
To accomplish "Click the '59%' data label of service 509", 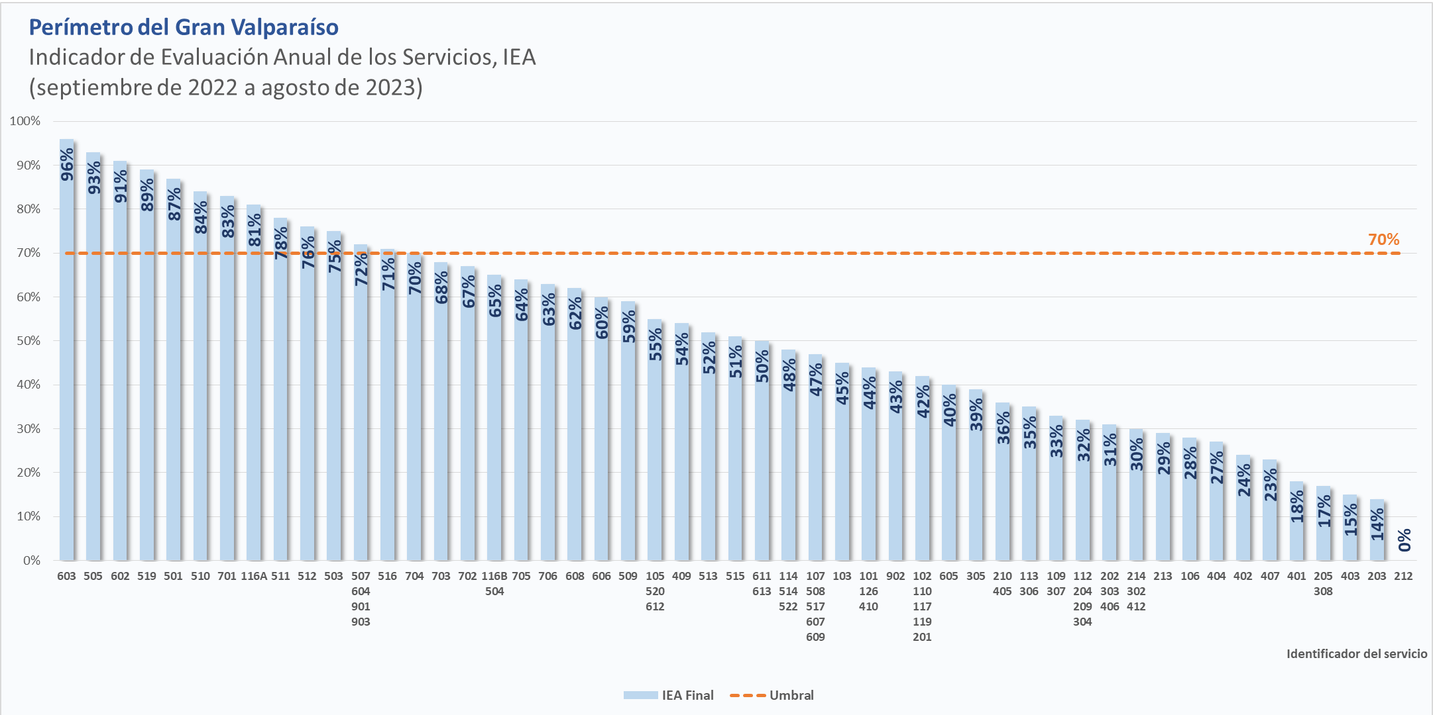I will (628, 326).
